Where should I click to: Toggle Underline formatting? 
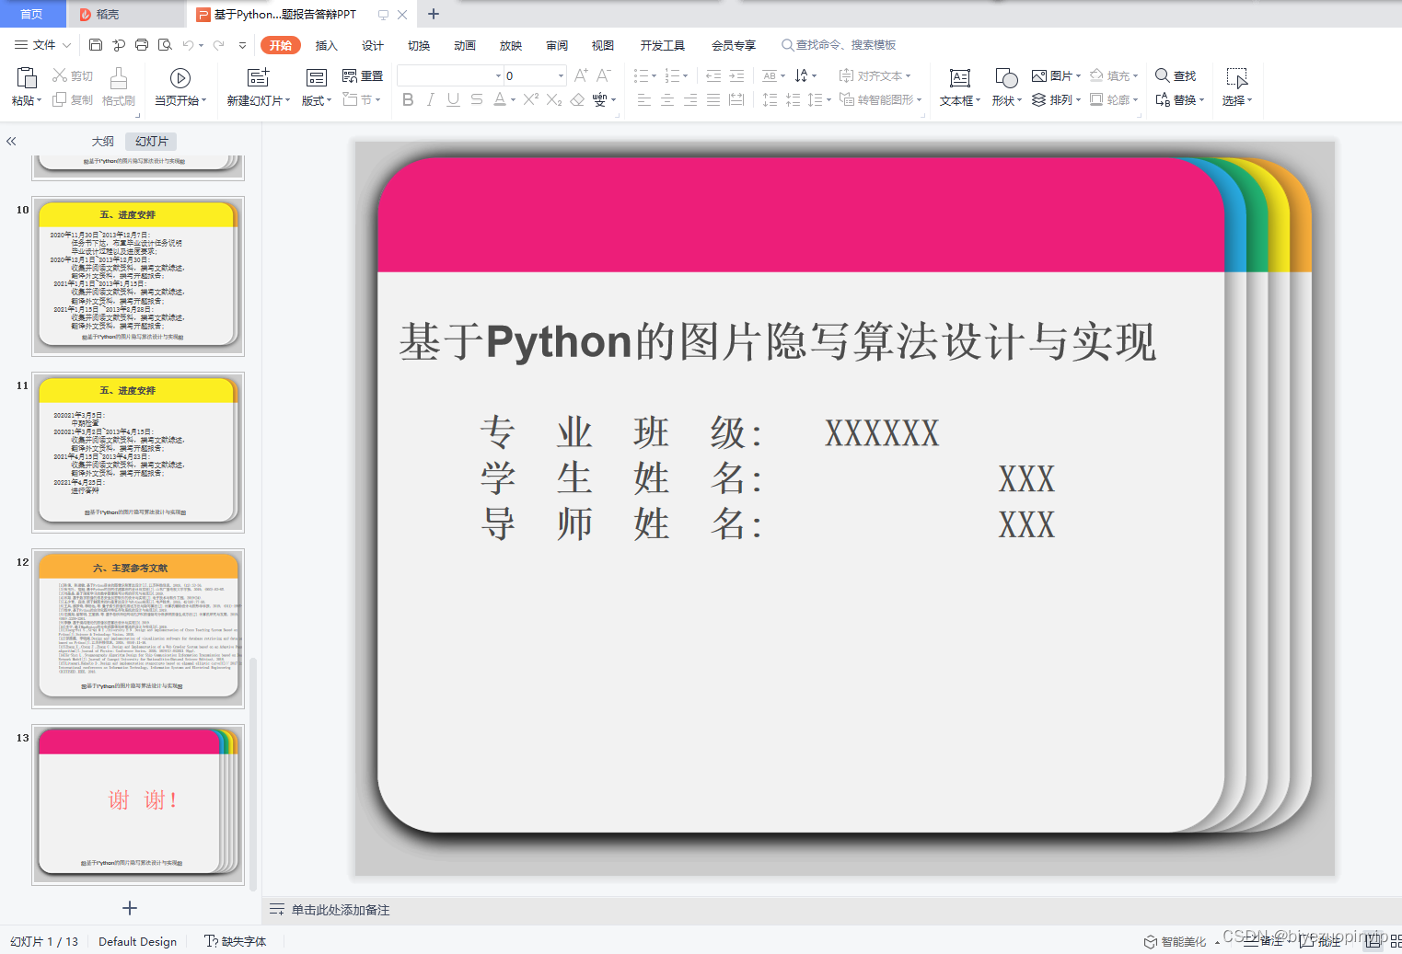click(453, 99)
